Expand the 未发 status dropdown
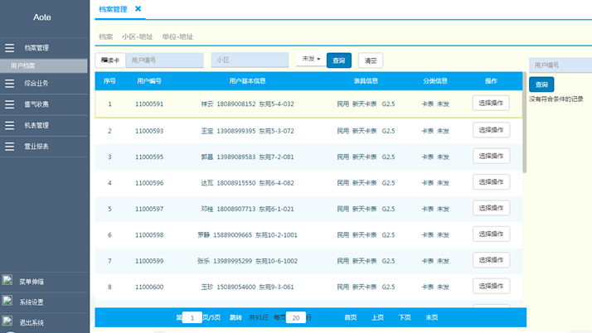Viewport: 592px width, 333px height. [x=311, y=59]
